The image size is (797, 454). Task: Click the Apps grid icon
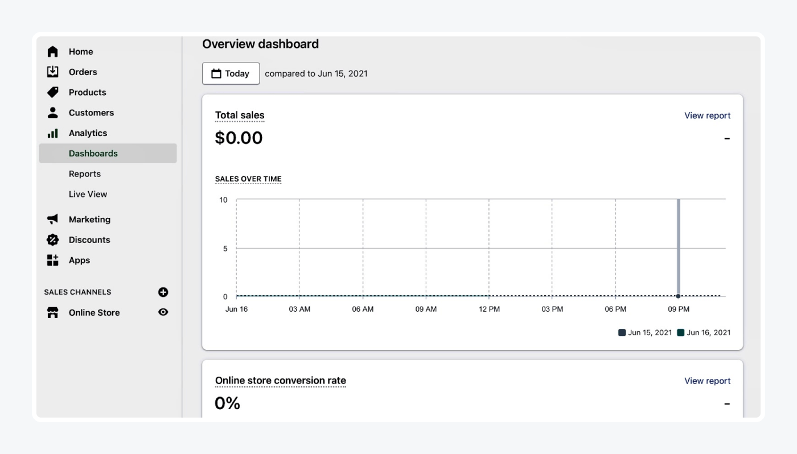pos(52,260)
